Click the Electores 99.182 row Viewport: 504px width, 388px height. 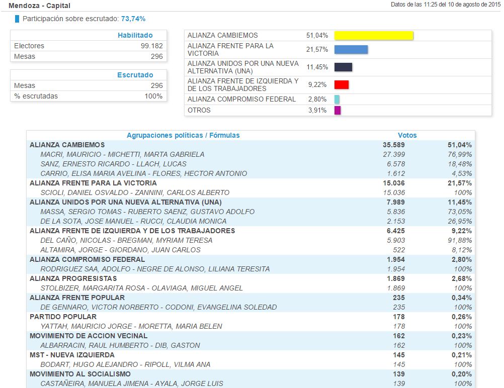click(88, 46)
